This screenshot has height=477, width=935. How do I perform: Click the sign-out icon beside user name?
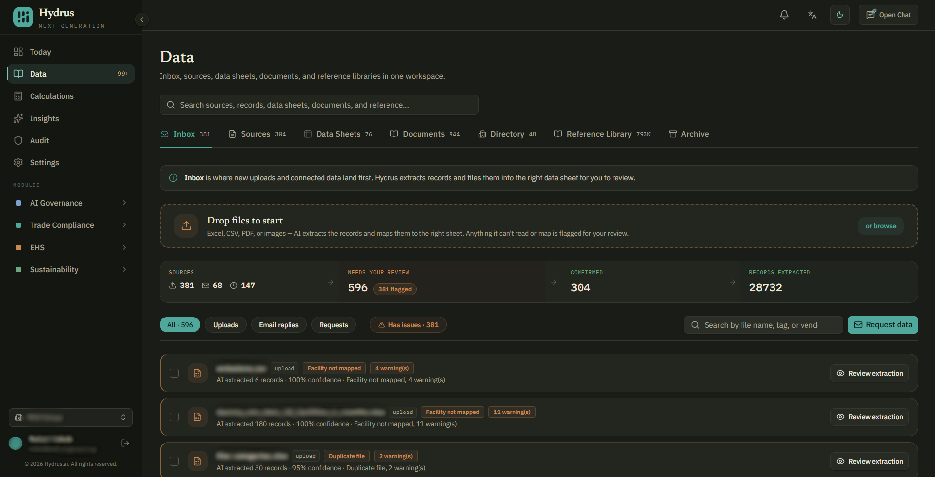point(125,443)
